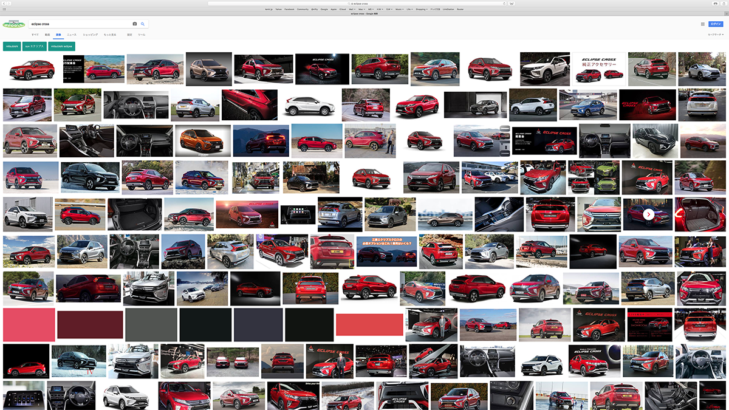Click the camera search-by-image icon
Viewport: 729px width, 410px height.
135,24
